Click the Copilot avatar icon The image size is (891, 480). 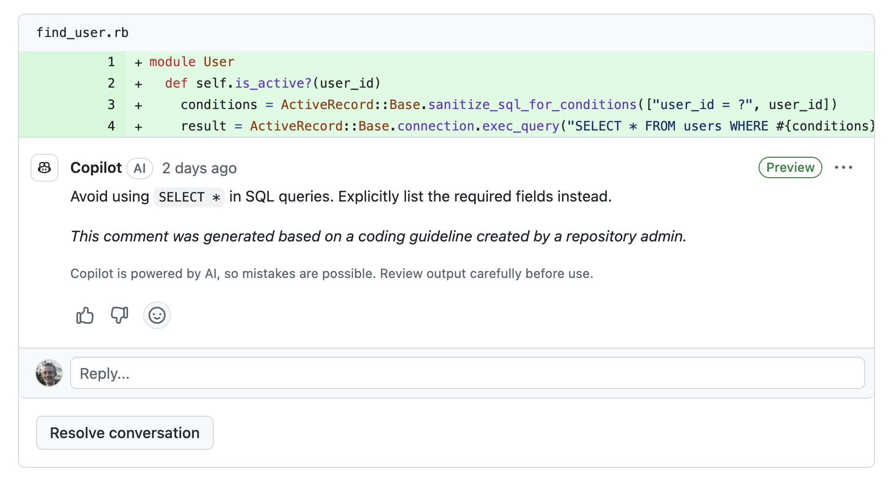point(45,168)
